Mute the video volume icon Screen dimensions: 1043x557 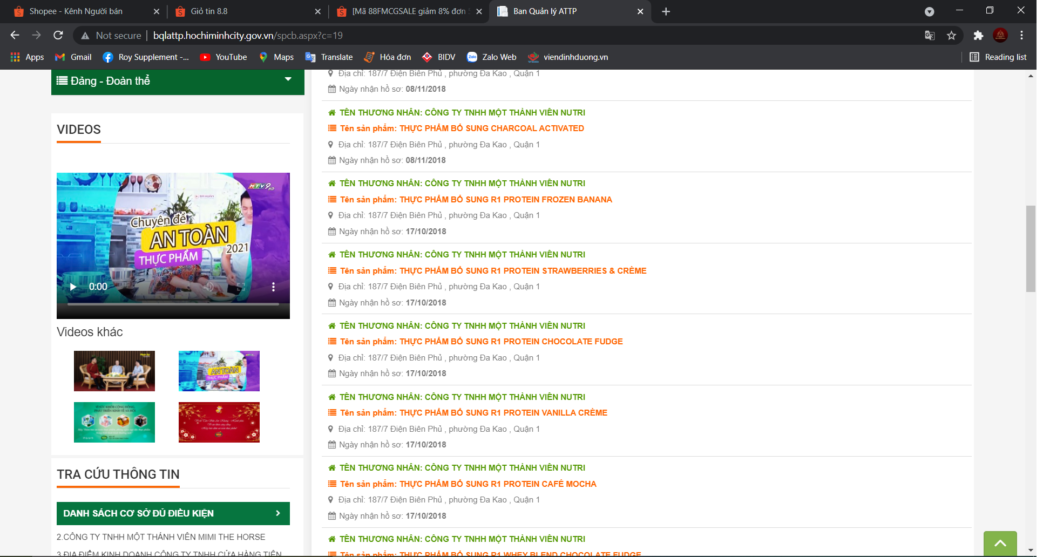[x=209, y=287]
